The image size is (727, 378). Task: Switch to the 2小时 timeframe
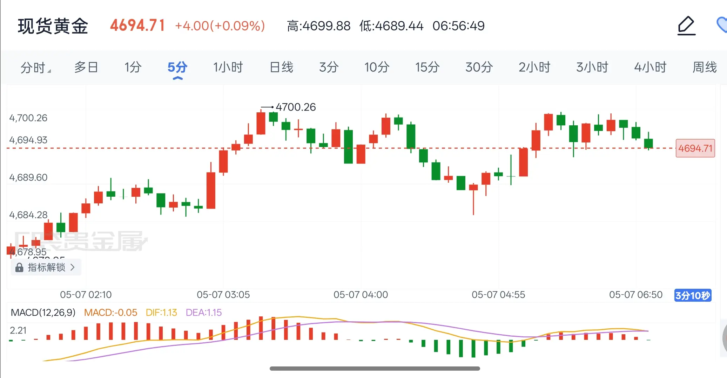coord(534,67)
